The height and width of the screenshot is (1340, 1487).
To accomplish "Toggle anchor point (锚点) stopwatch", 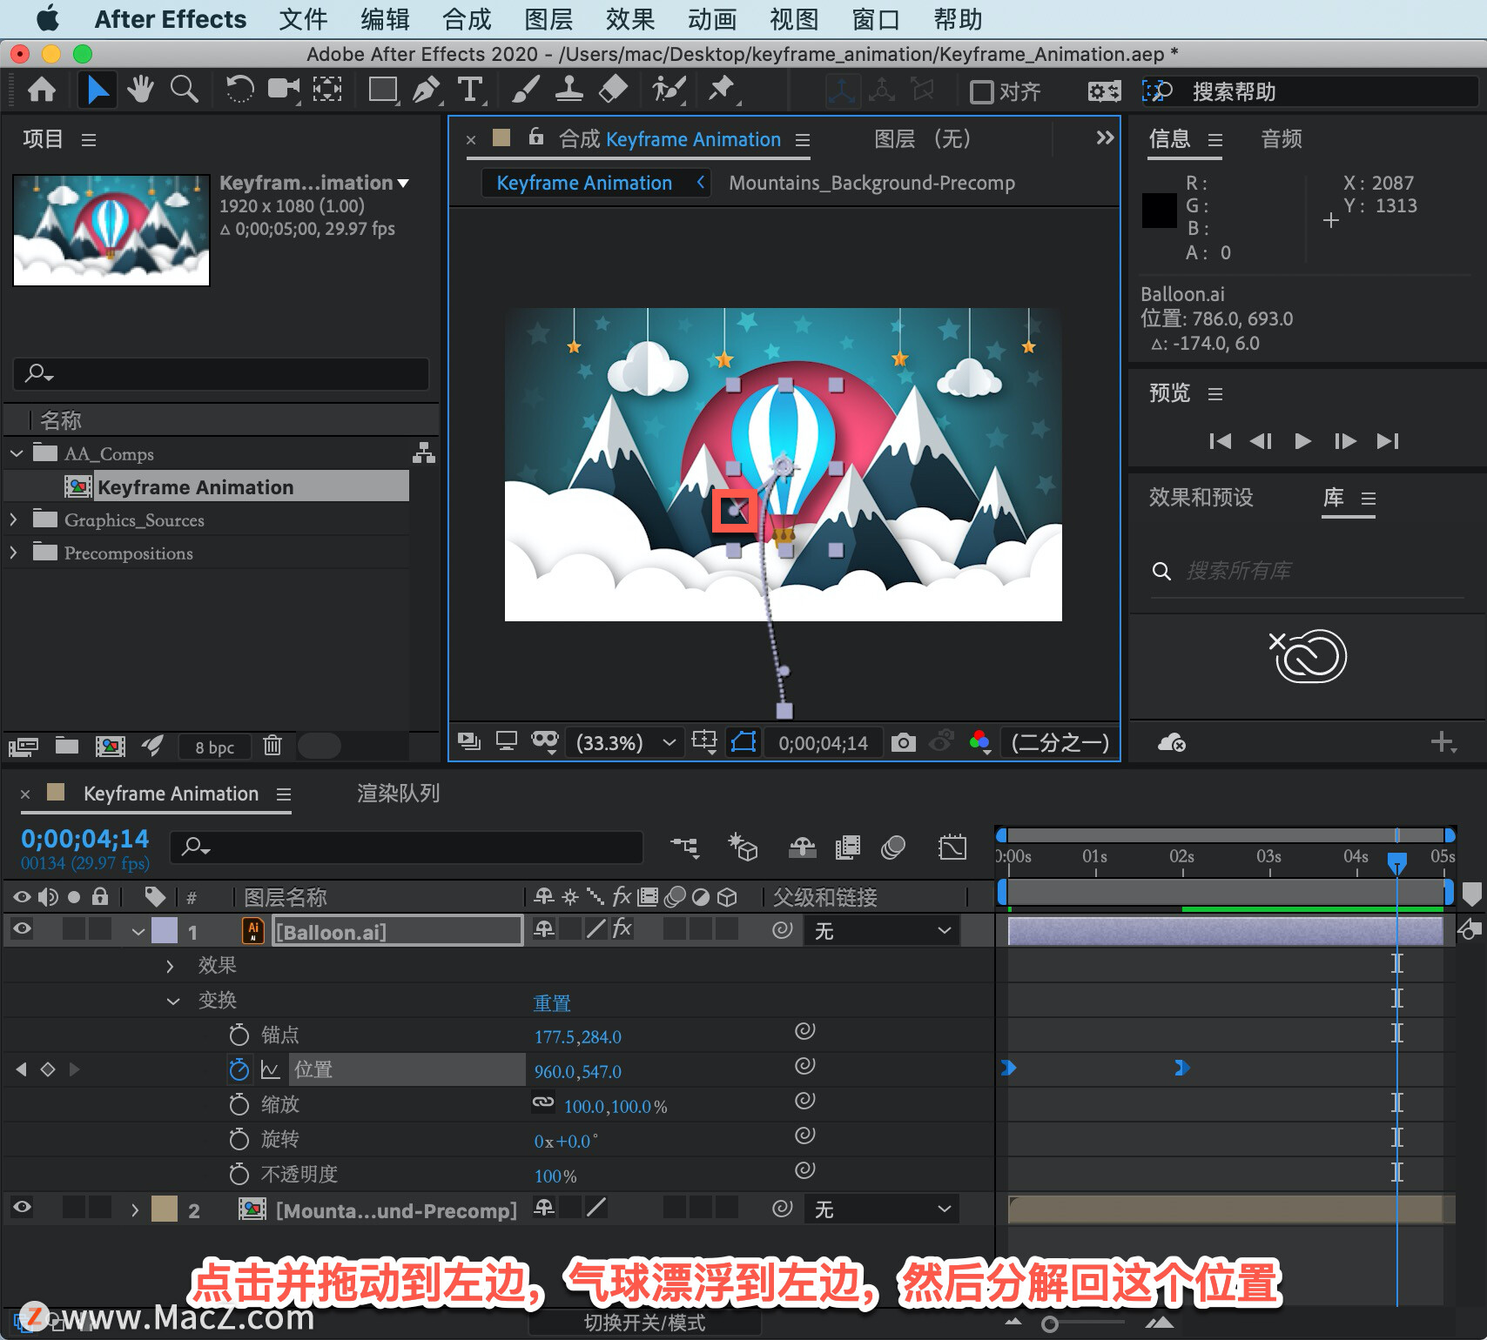I will click(x=239, y=1035).
